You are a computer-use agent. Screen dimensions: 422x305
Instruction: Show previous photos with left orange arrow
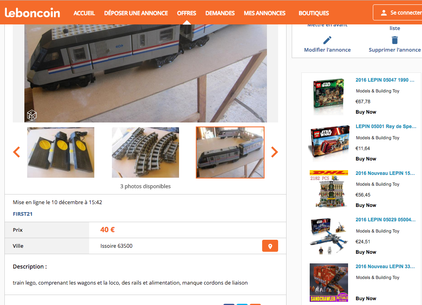(17, 152)
